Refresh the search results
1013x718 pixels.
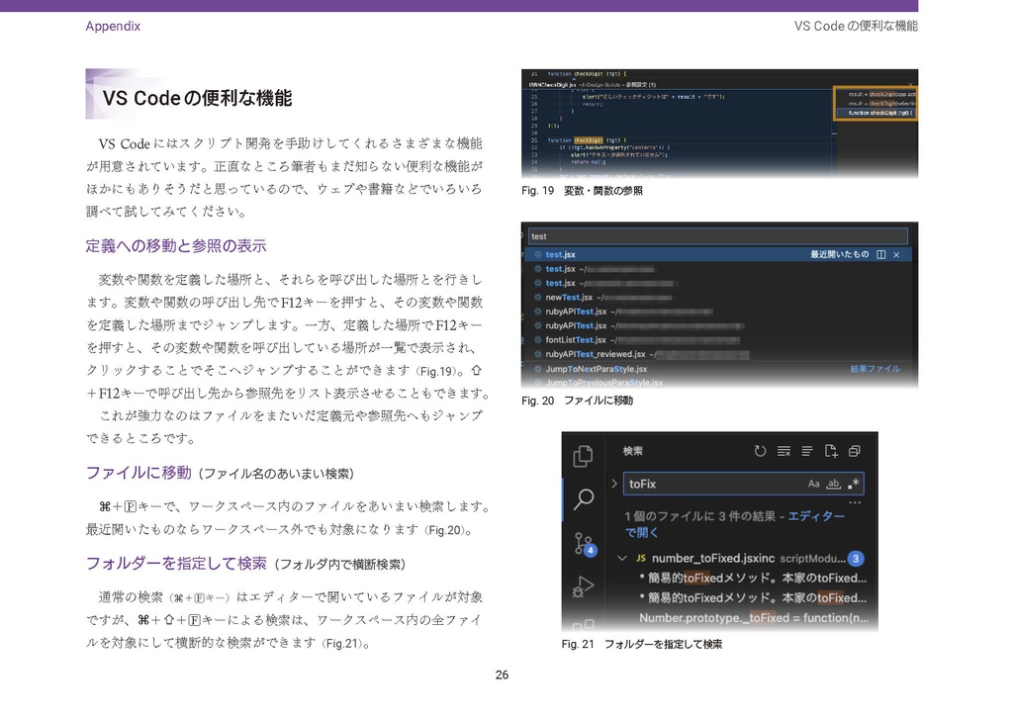(x=760, y=451)
